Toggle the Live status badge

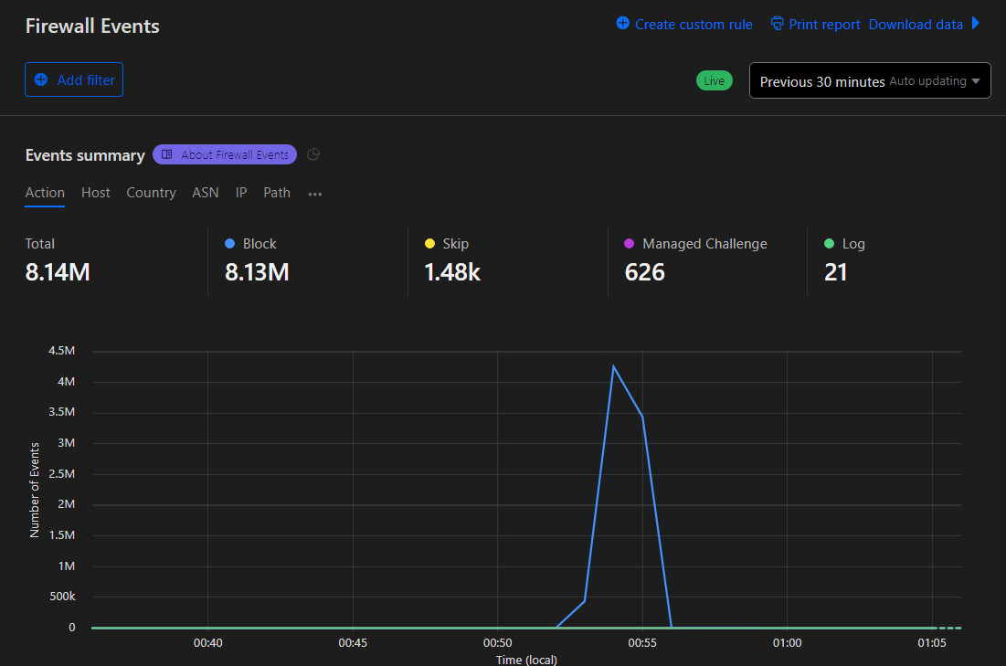tap(715, 80)
